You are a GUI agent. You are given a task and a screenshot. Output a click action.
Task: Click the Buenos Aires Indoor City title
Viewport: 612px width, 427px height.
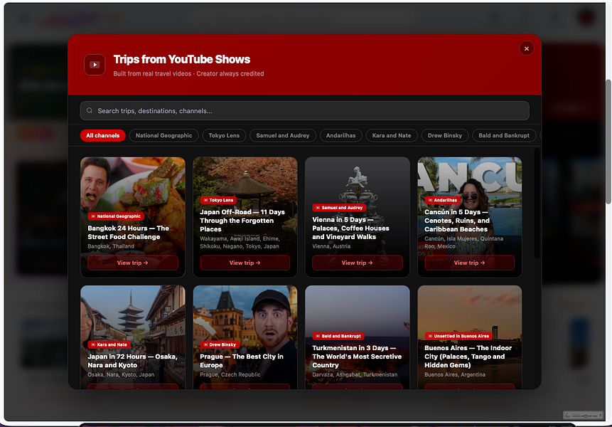[x=468, y=357]
